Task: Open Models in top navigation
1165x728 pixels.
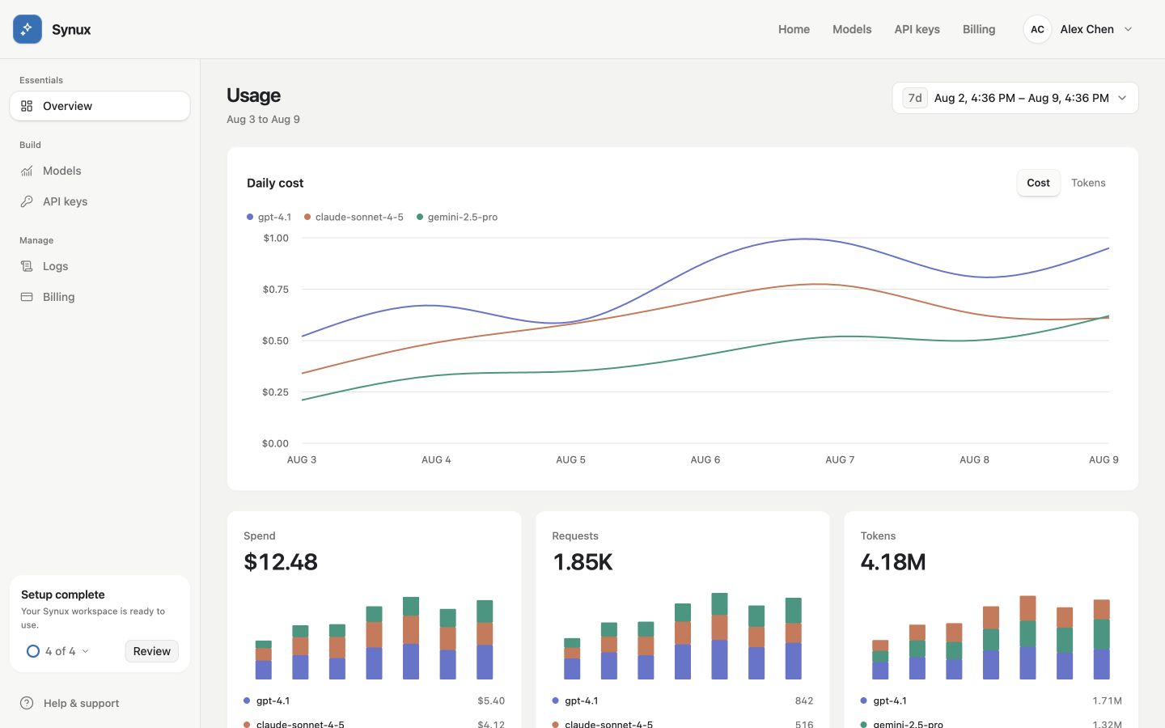Action: click(x=852, y=29)
